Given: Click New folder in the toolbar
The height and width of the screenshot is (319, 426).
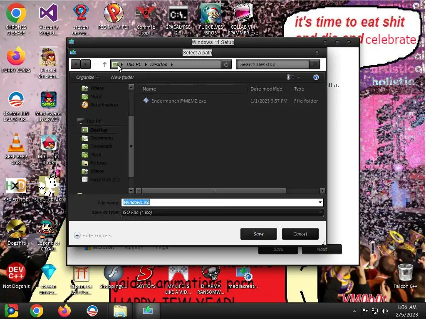Looking at the screenshot, I should [x=122, y=77].
